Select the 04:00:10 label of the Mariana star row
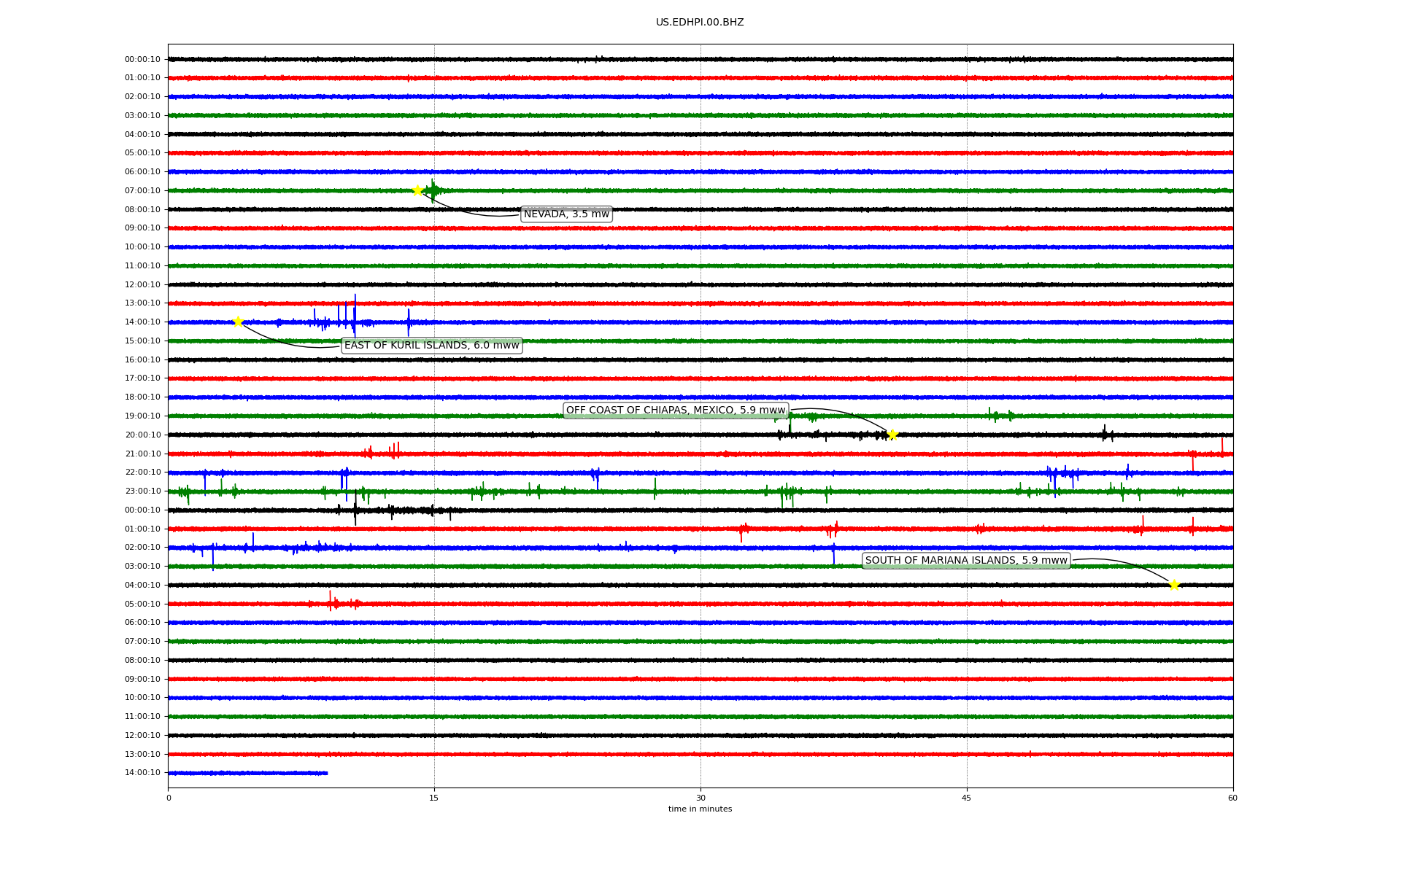1401x875 pixels. [142, 586]
